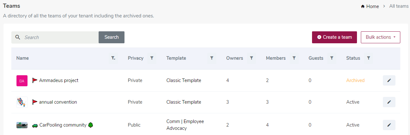Click the Search button
Viewport: 410px width, 135px height.
point(112,37)
